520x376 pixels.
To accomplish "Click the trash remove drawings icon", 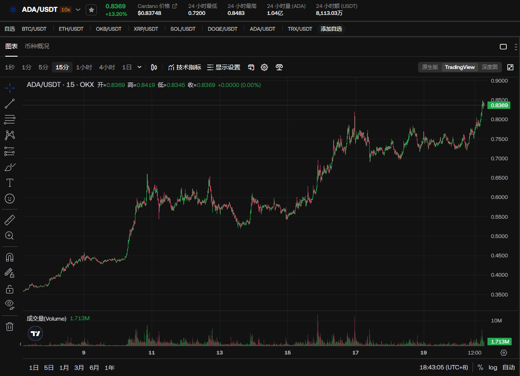I will (x=10, y=326).
